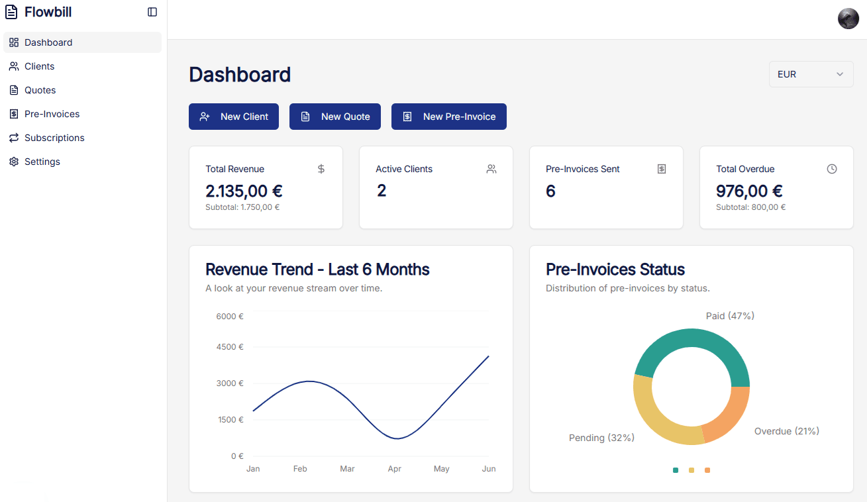Open the profile avatar in the top corner
Viewport: 867px width, 502px height.
848,19
